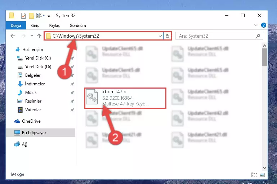
Task: Switch to details view icon in status bar
Action: 254,175
